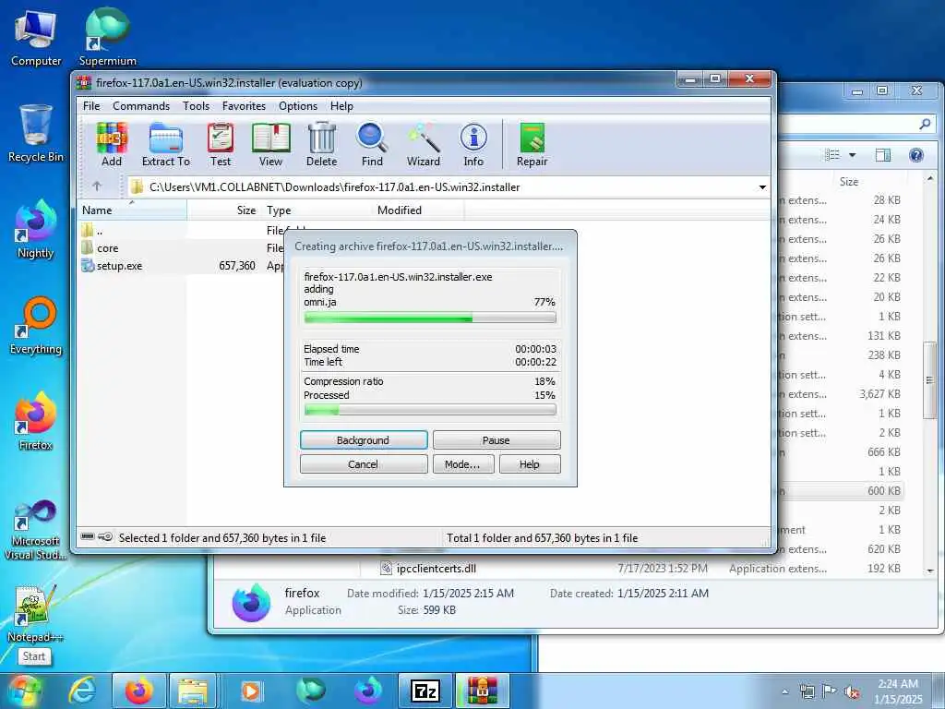Open the Commands menu
The image size is (945, 709).
point(141,105)
